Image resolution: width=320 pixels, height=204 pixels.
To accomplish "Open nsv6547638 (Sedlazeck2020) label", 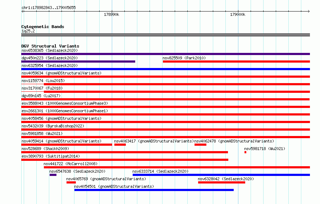I will (77, 171).
